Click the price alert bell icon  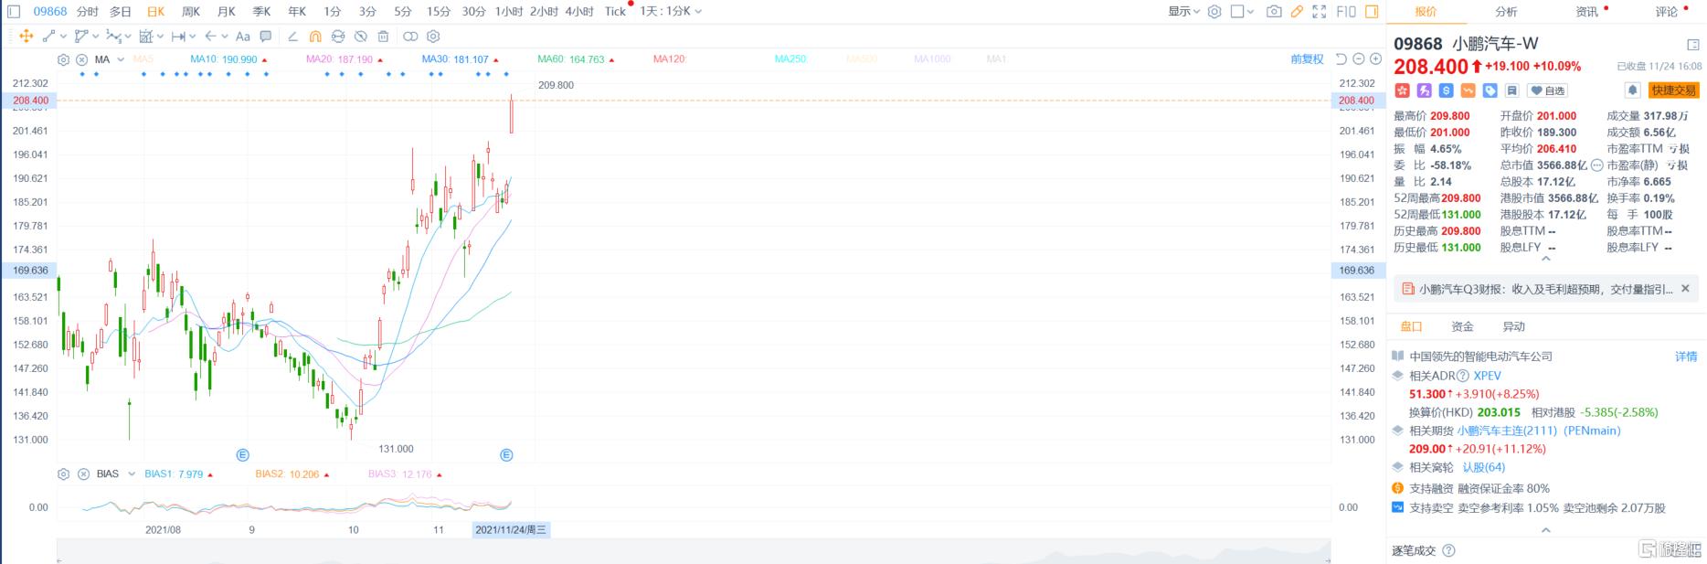(1632, 90)
